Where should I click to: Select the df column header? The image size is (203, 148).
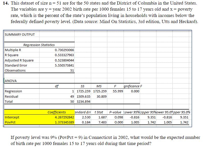coord(57,86)
